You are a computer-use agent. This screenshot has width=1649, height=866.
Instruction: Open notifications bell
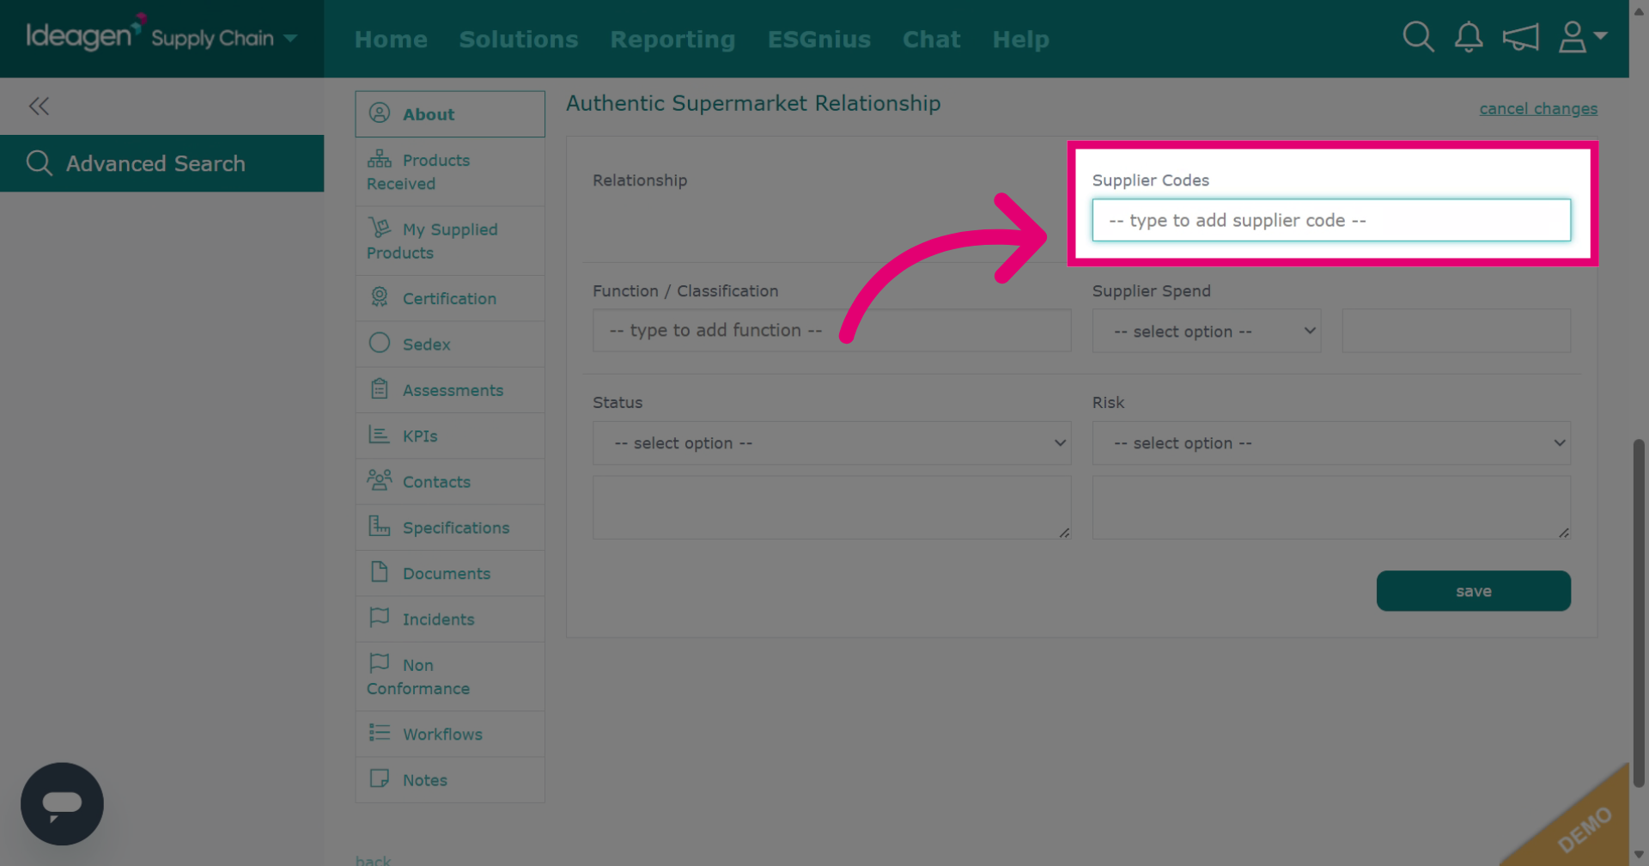coord(1469,37)
